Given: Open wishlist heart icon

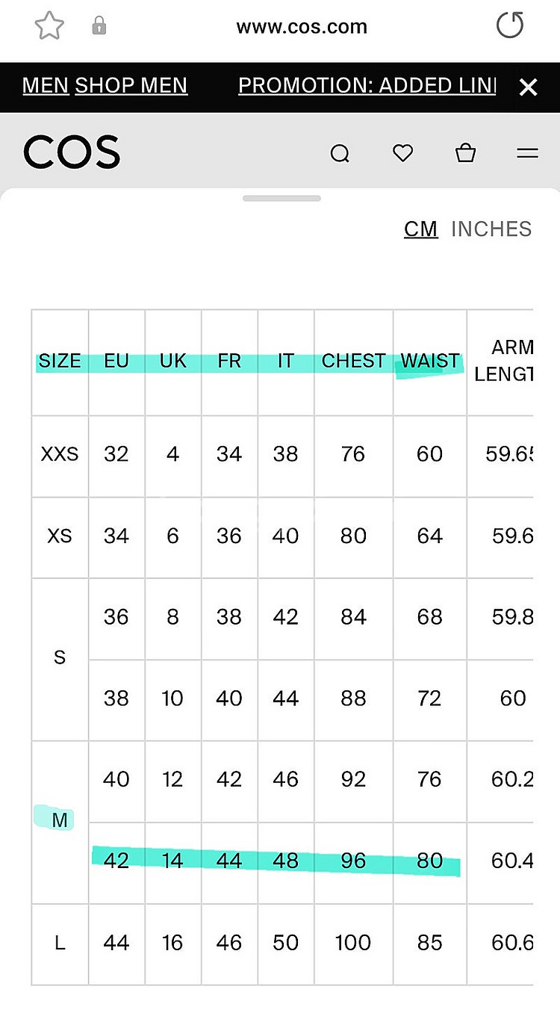Looking at the screenshot, I should tap(402, 153).
